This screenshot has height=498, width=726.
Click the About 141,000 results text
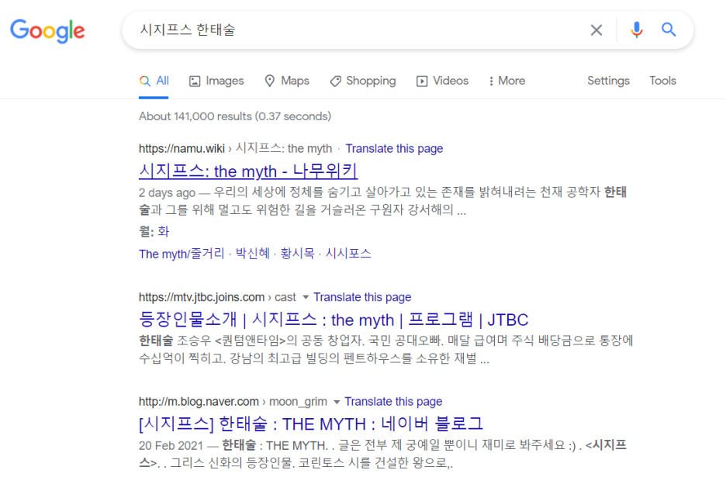tap(235, 116)
